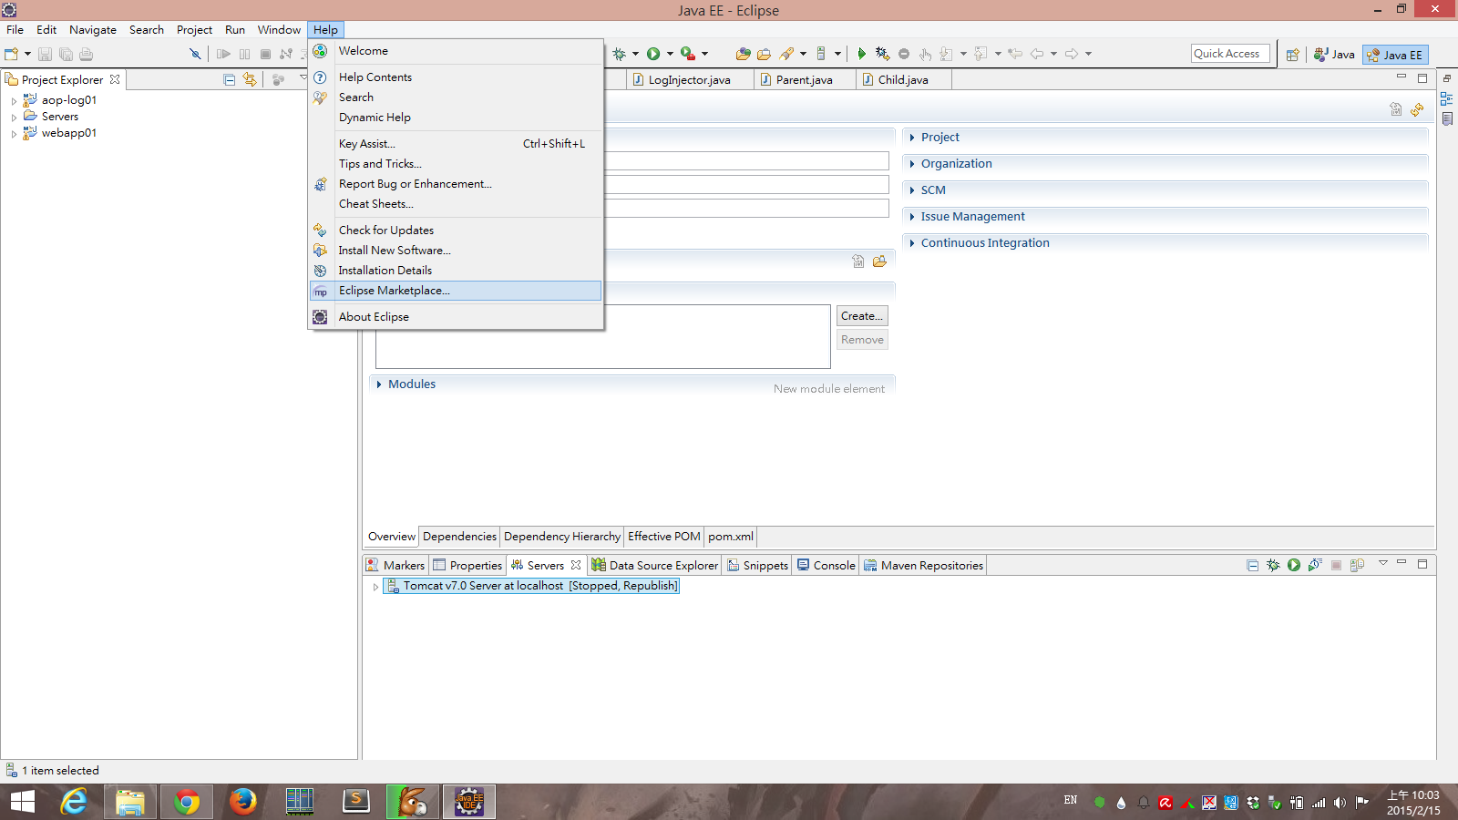
Task: Click Start the server green icon
Action: coord(1294,565)
